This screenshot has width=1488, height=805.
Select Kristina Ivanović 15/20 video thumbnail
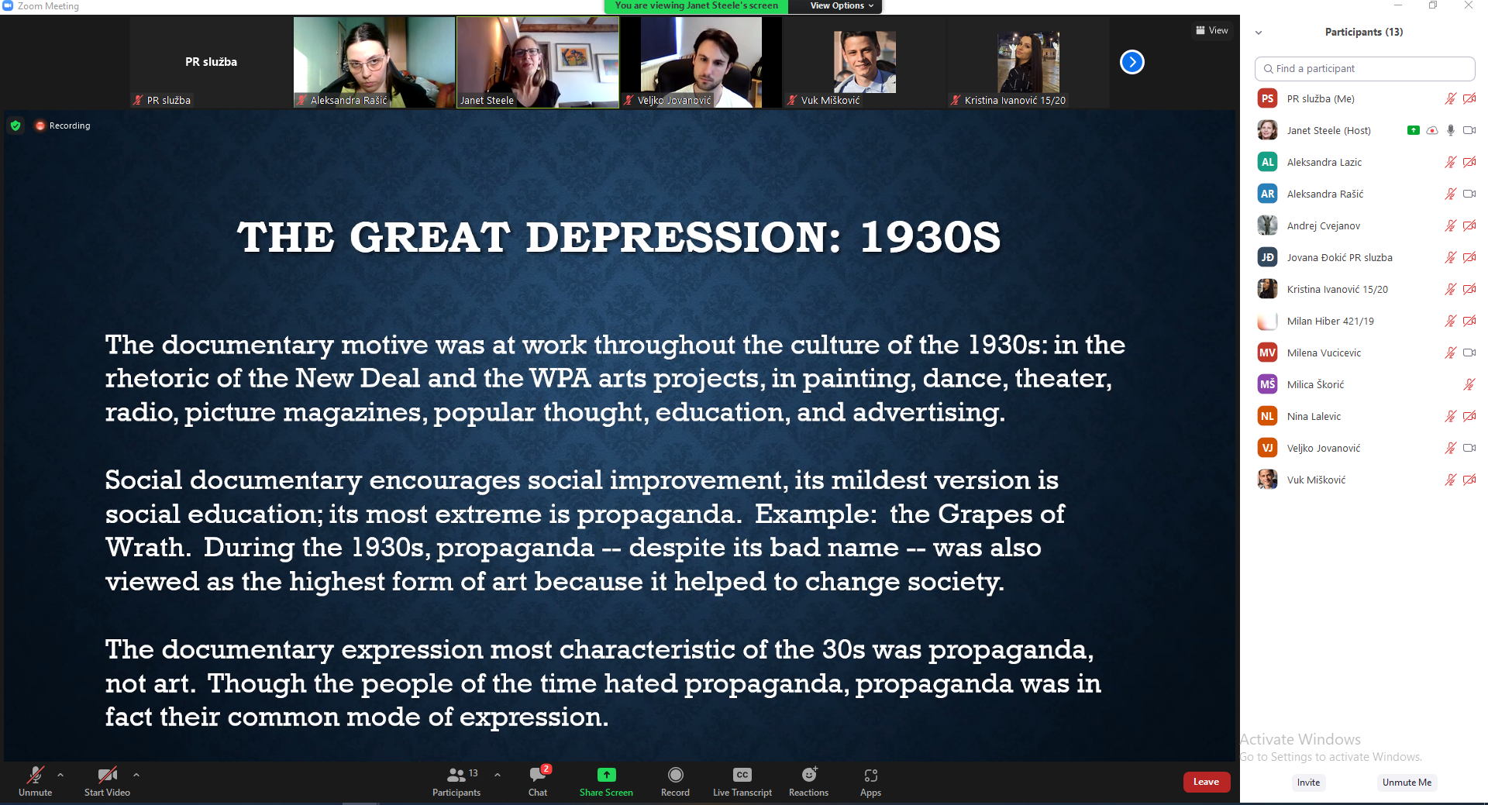tap(1028, 62)
